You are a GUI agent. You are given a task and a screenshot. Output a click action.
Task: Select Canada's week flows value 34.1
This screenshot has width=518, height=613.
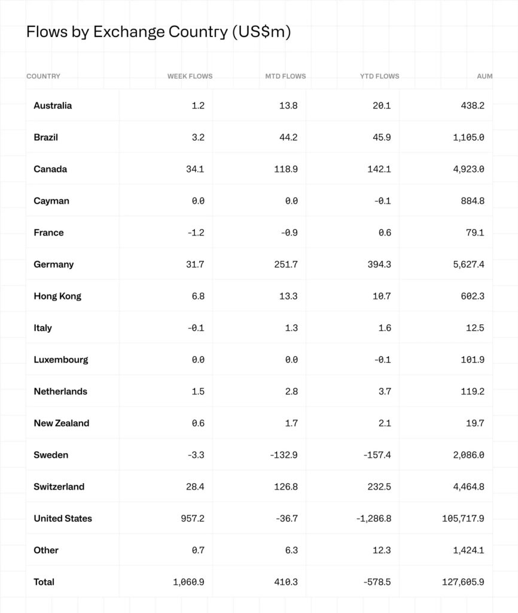click(x=195, y=169)
